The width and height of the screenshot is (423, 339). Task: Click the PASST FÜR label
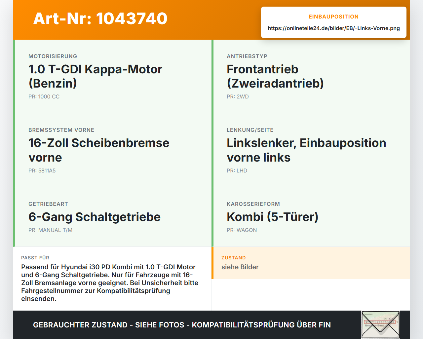point(35,258)
